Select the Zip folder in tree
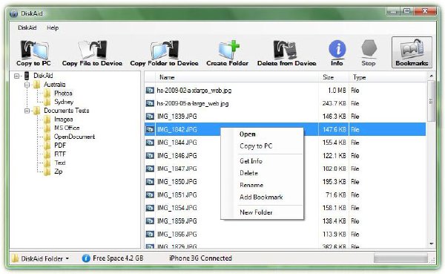The height and width of the screenshot is (274, 445). pos(58,172)
